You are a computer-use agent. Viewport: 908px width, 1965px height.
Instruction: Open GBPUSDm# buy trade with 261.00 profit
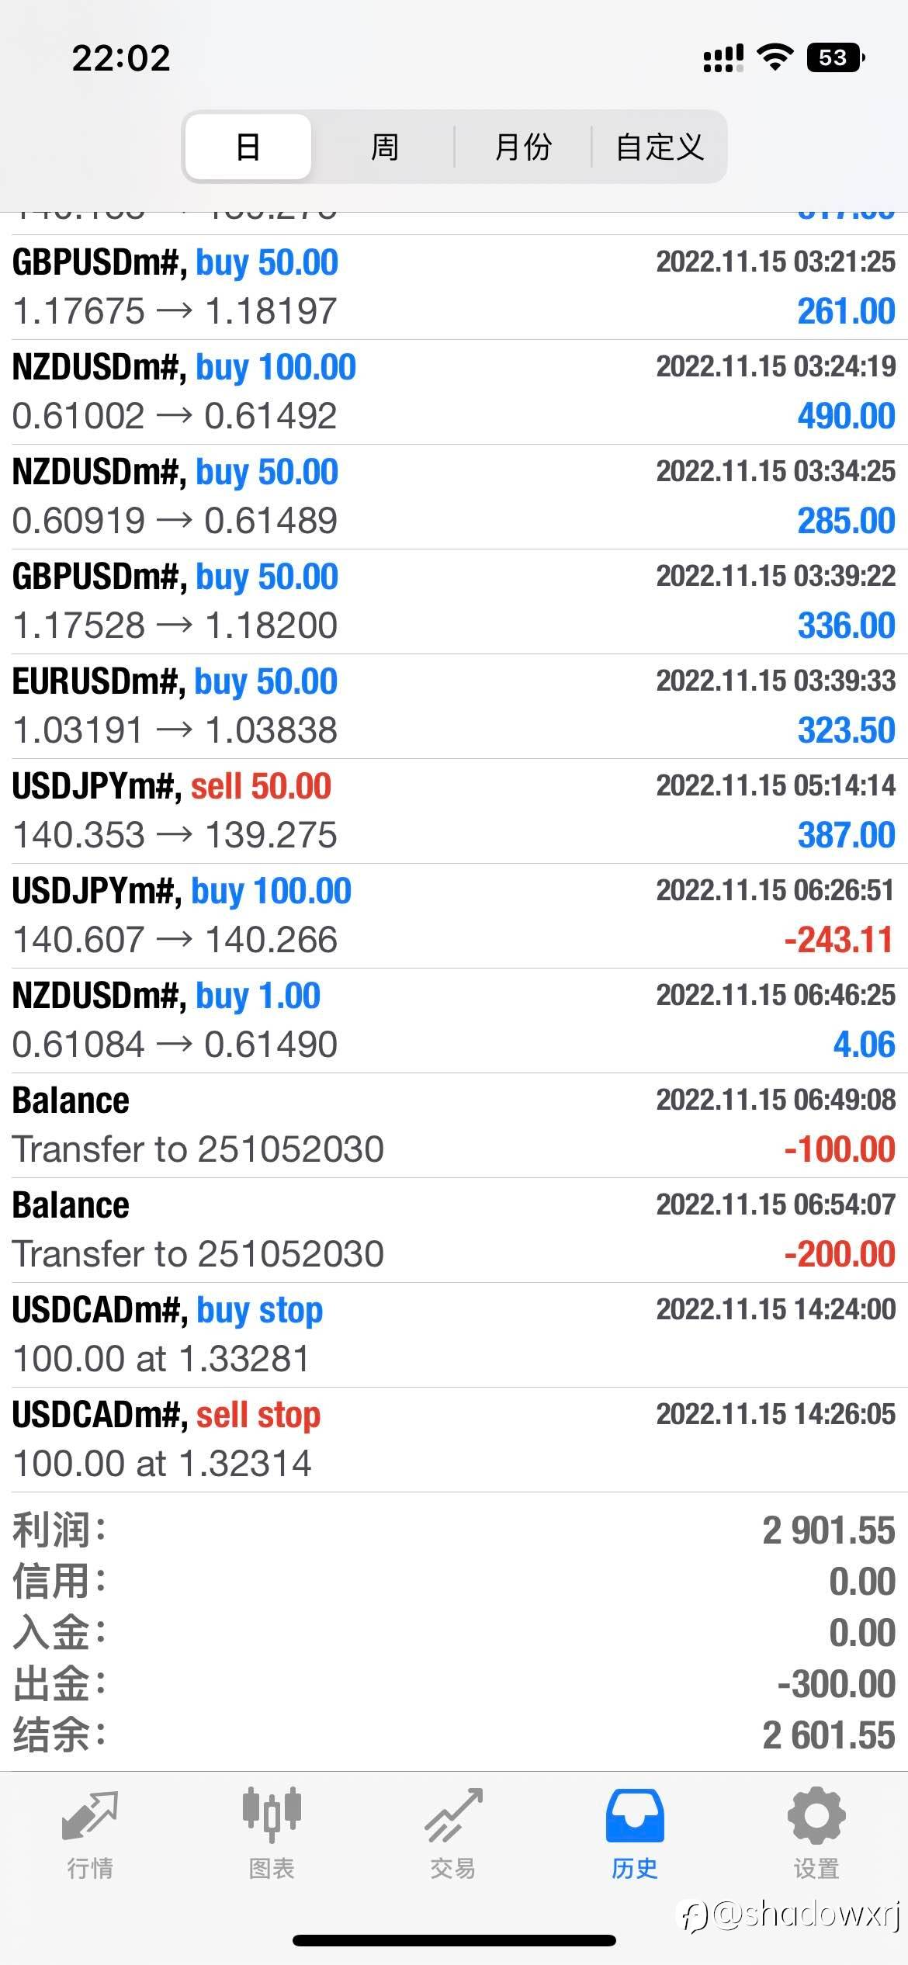tap(454, 287)
